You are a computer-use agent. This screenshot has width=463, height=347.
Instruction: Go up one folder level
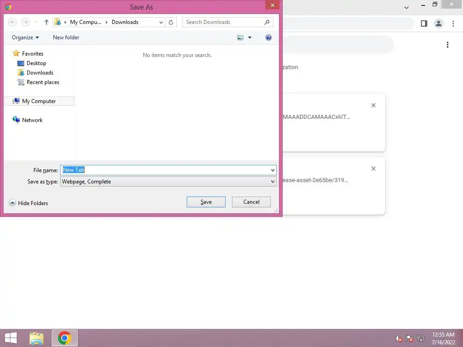[x=47, y=22]
